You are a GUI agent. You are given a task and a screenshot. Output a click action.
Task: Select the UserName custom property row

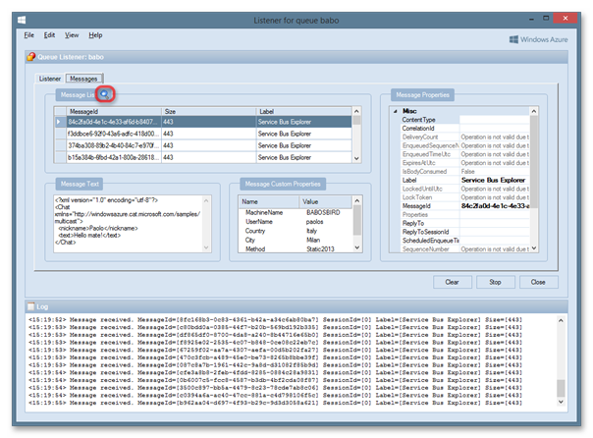tap(296, 222)
